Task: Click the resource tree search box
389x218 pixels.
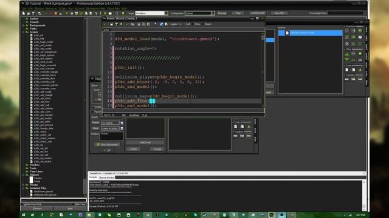Action: point(53,200)
